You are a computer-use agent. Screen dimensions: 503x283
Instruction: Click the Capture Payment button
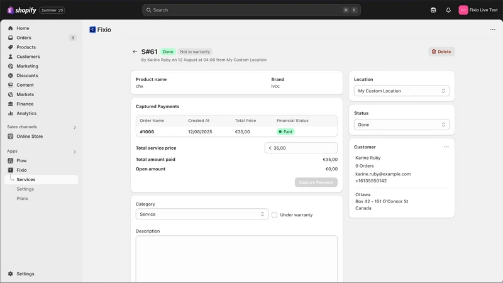(x=316, y=182)
